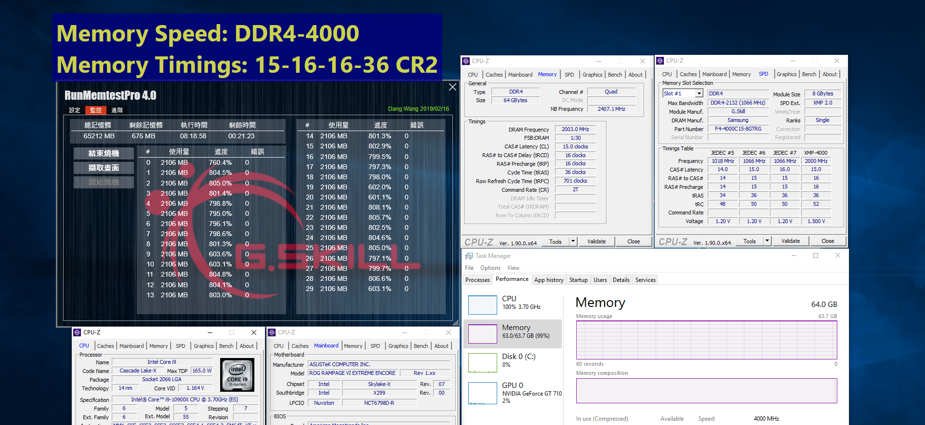
Task: Click Model ROG RAMPAGE VI EXTREME ENCORE field
Action: coord(352,373)
